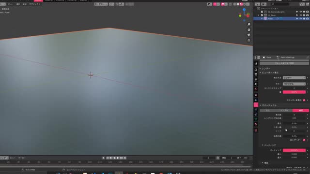Screen dimensions: 310x174
Task: Click the pan hand viewport gizmo
Action: (248, 30)
